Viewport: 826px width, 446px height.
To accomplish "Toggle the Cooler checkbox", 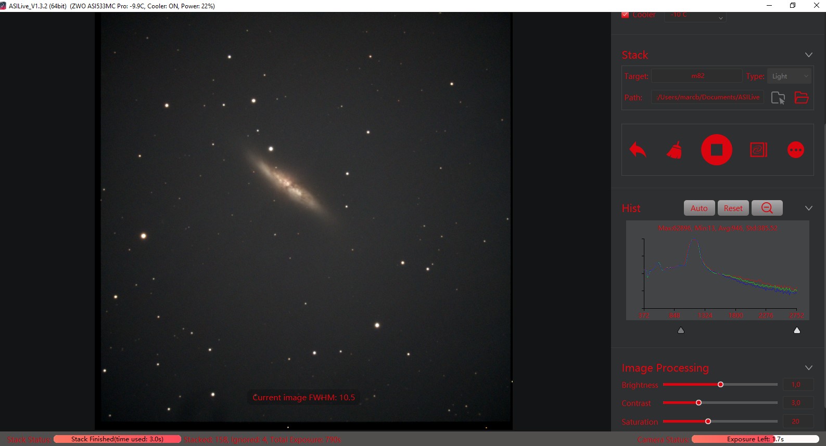I will [625, 15].
